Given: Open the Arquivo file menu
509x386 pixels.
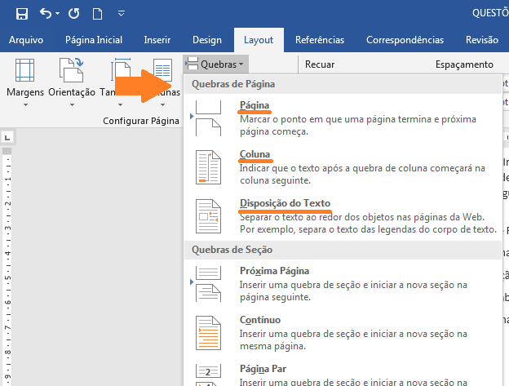Looking at the screenshot, I should click(26, 40).
